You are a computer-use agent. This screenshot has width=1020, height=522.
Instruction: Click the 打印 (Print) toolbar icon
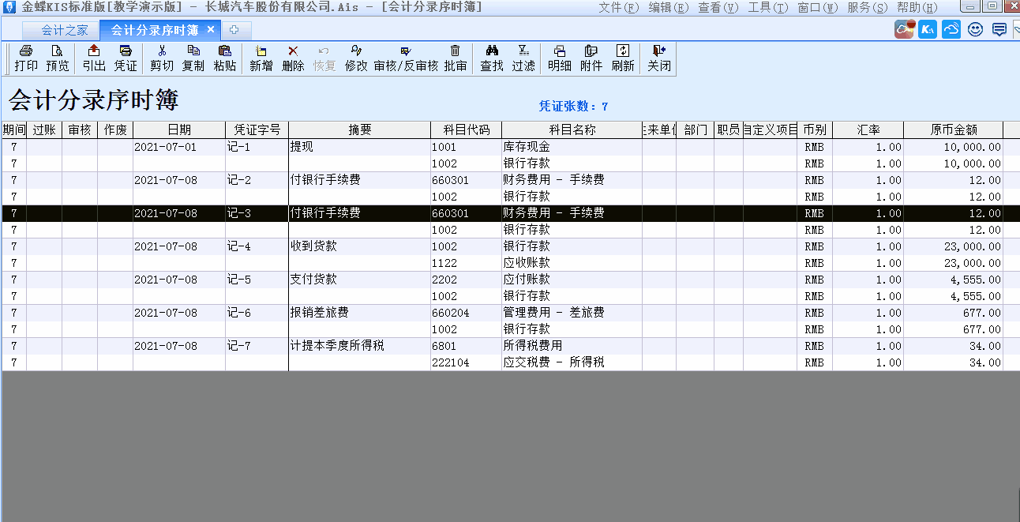[x=26, y=58]
